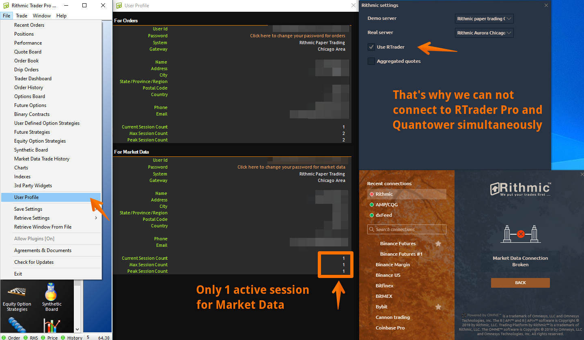This screenshot has width=584, height=340.
Task: Click the favorite star next to Binance Futures
Action: click(x=438, y=244)
